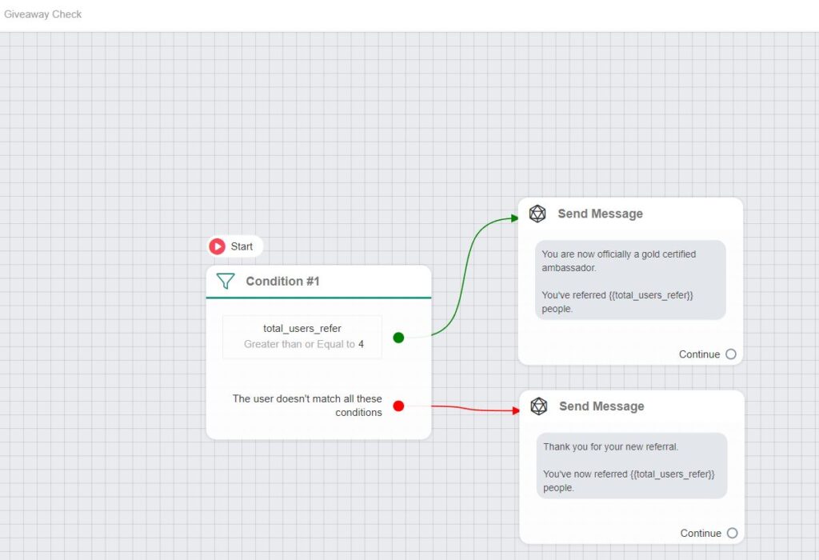Edit the gold certified ambassador message bubble
Screen dimensions: 819x560
pos(630,280)
